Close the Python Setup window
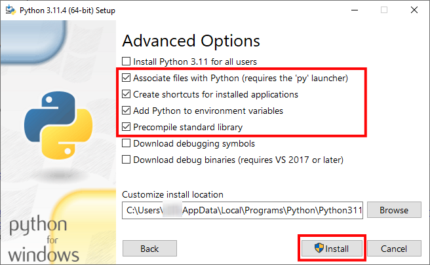Viewport: 430px width, 265px height. [414, 9]
